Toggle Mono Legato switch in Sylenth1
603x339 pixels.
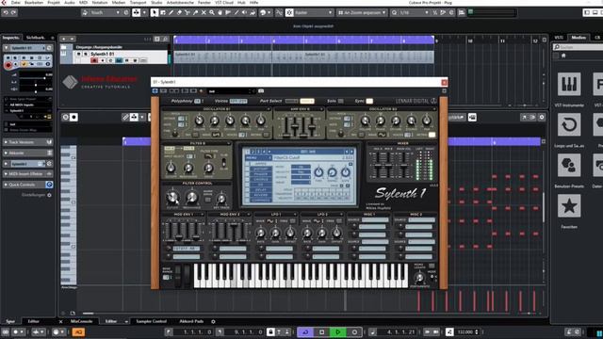(x=432, y=266)
